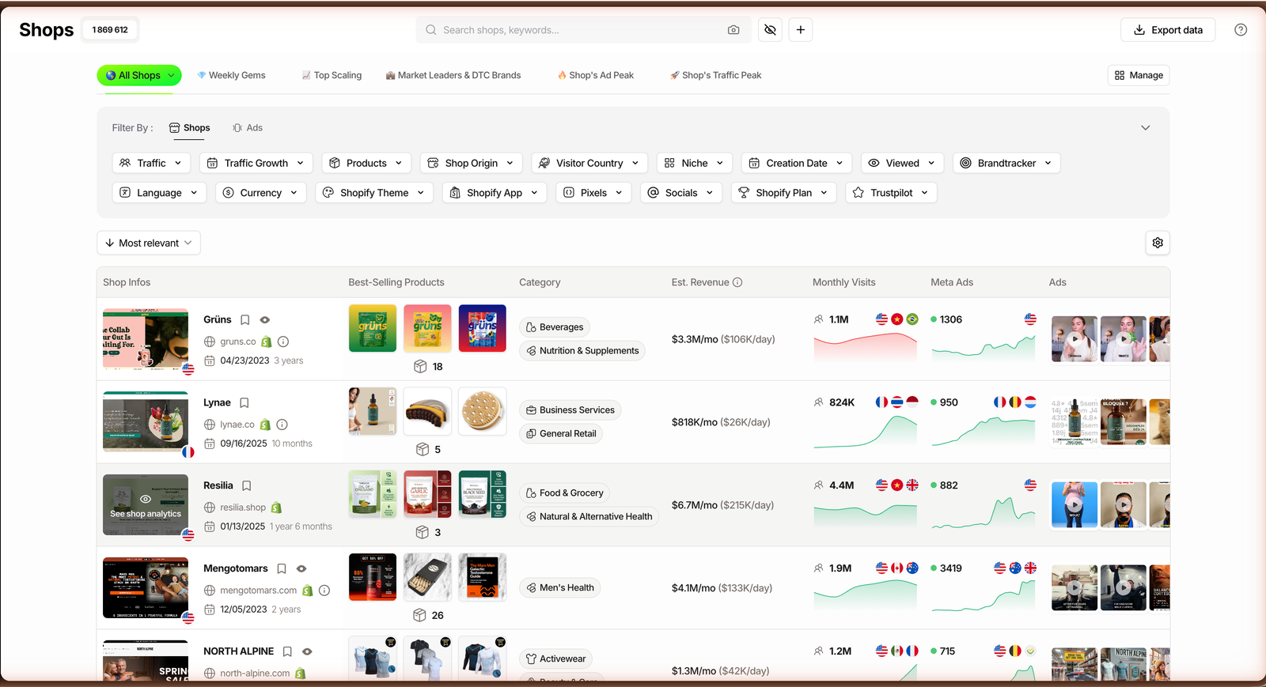Switch filter mode to Ads
This screenshot has height=687, width=1266.
pyautogui.click(x=248, y=128)
